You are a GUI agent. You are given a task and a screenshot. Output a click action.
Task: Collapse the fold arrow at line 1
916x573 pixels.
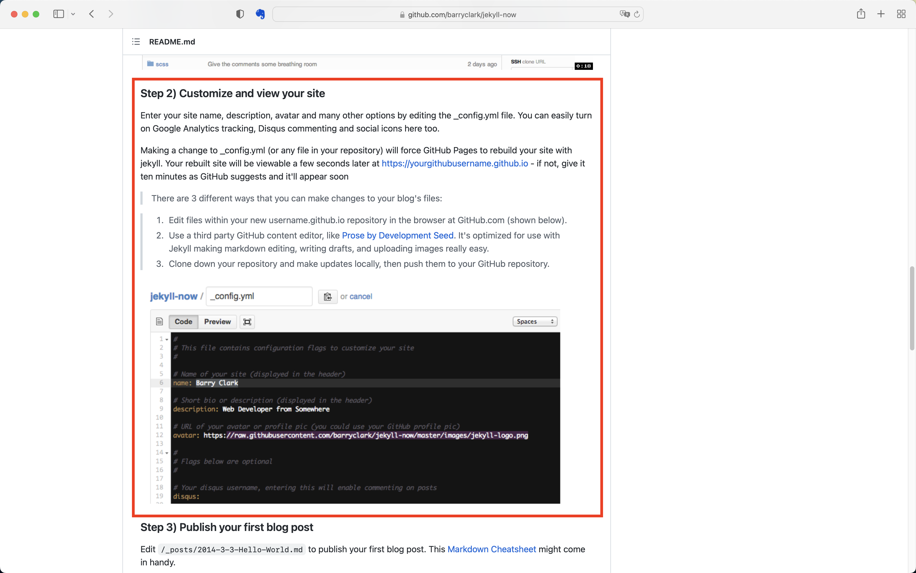[167, 339]
